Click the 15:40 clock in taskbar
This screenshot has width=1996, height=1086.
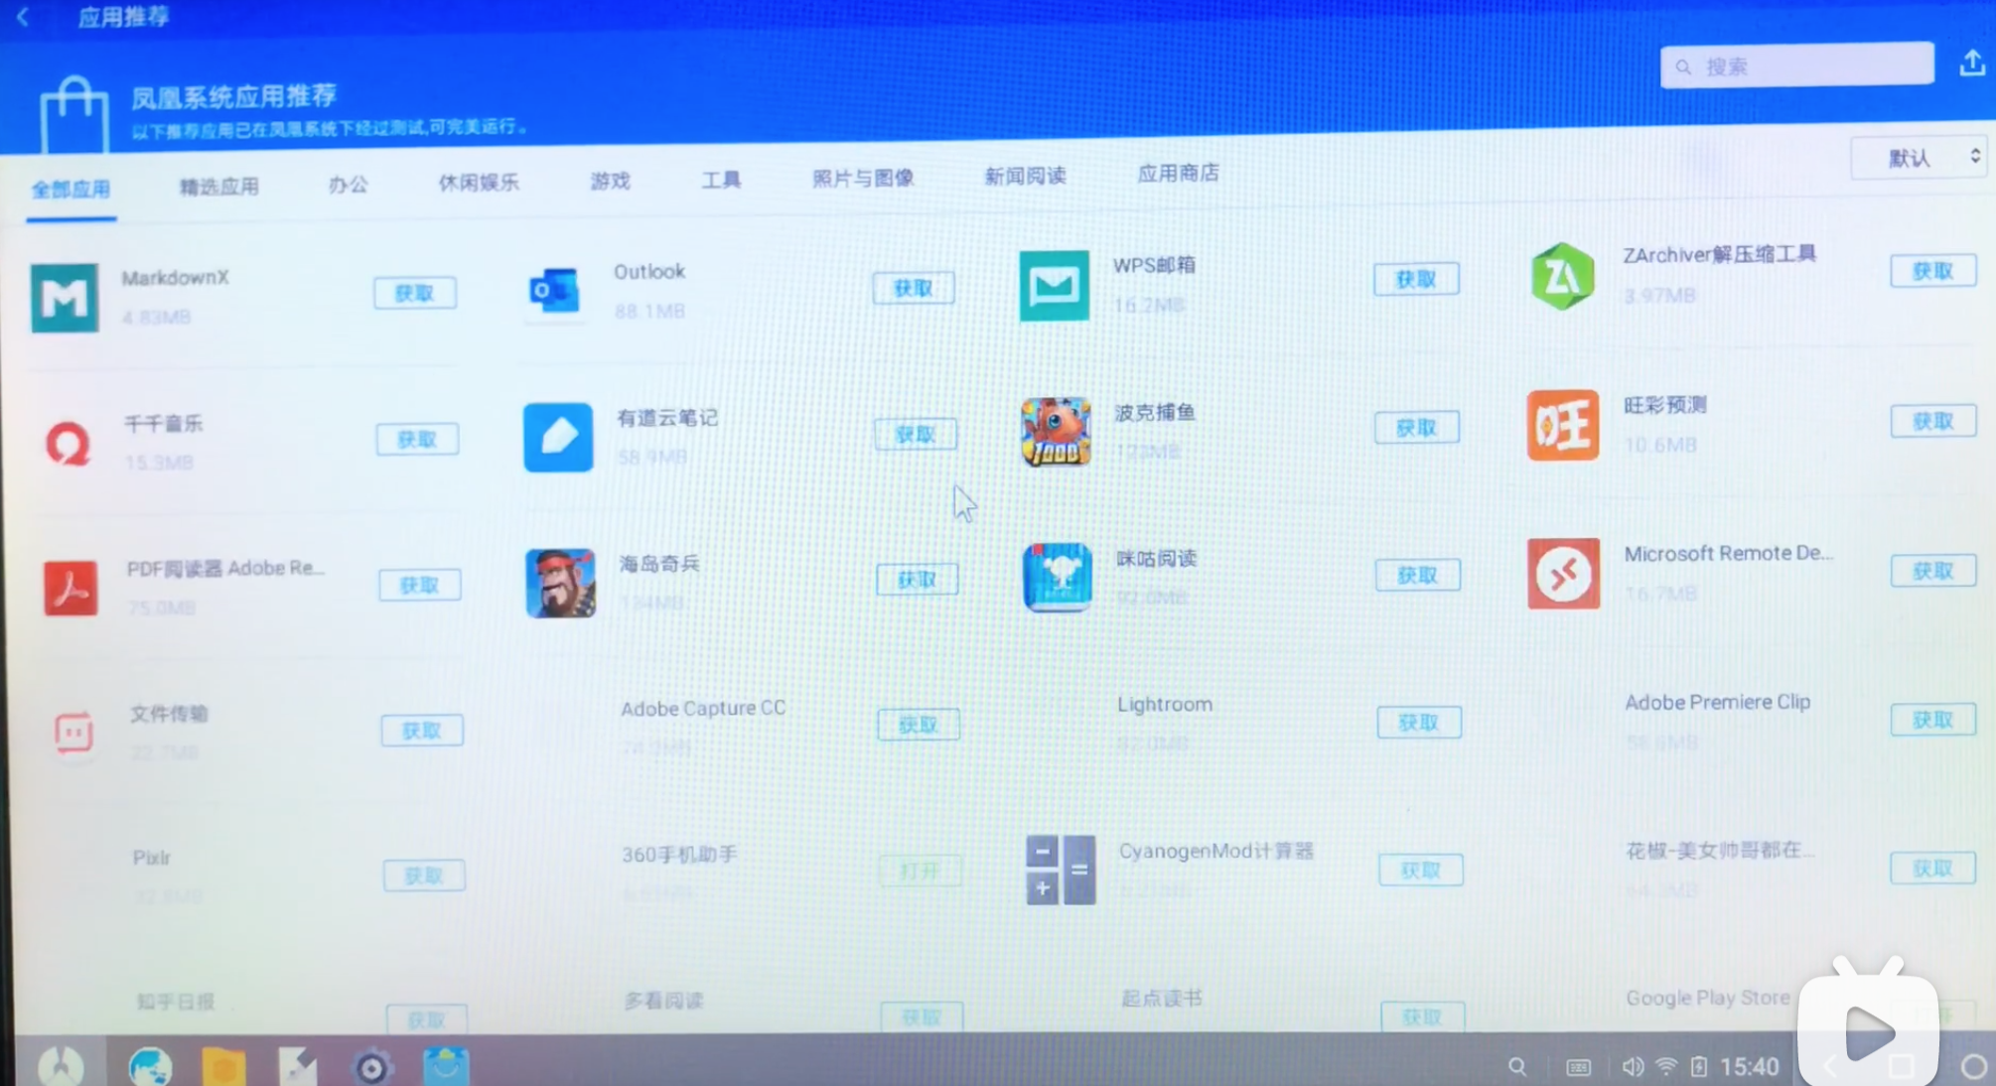(1749, 1067)
